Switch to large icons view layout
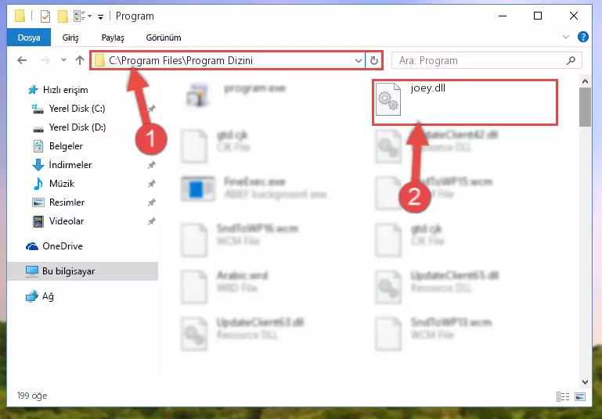 pos(580,396)
